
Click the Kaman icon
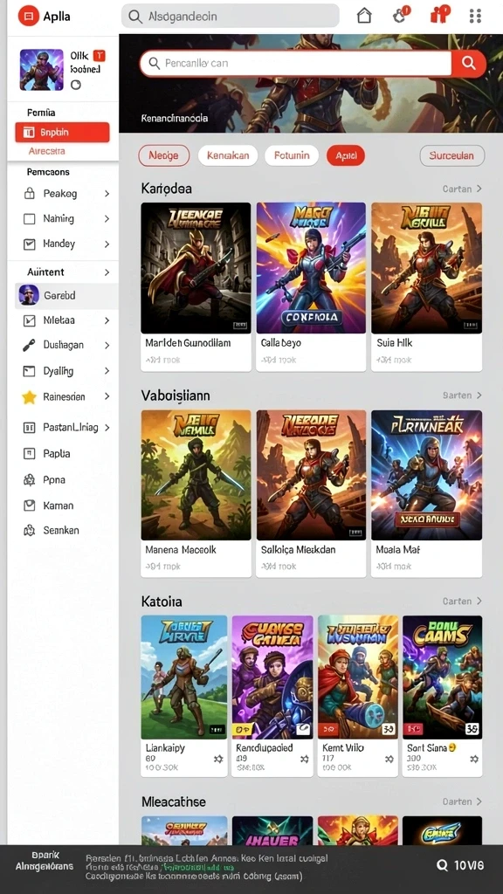(x=29, y=505)
